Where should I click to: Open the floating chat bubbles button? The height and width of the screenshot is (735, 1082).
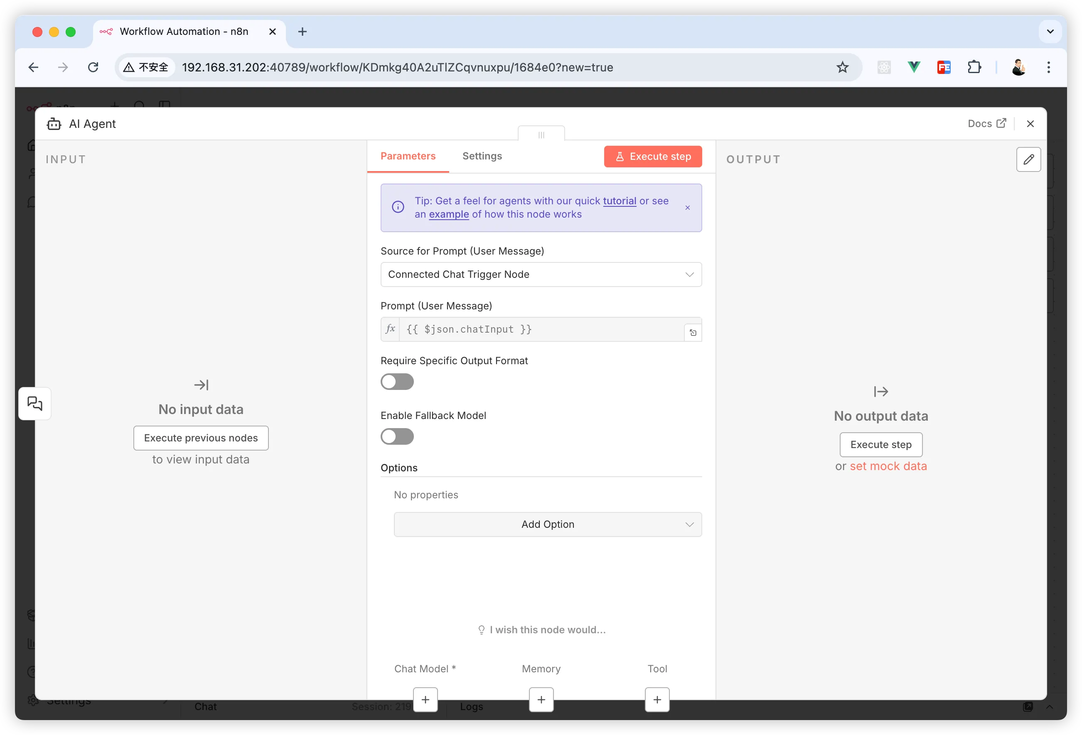click(35, 403)
